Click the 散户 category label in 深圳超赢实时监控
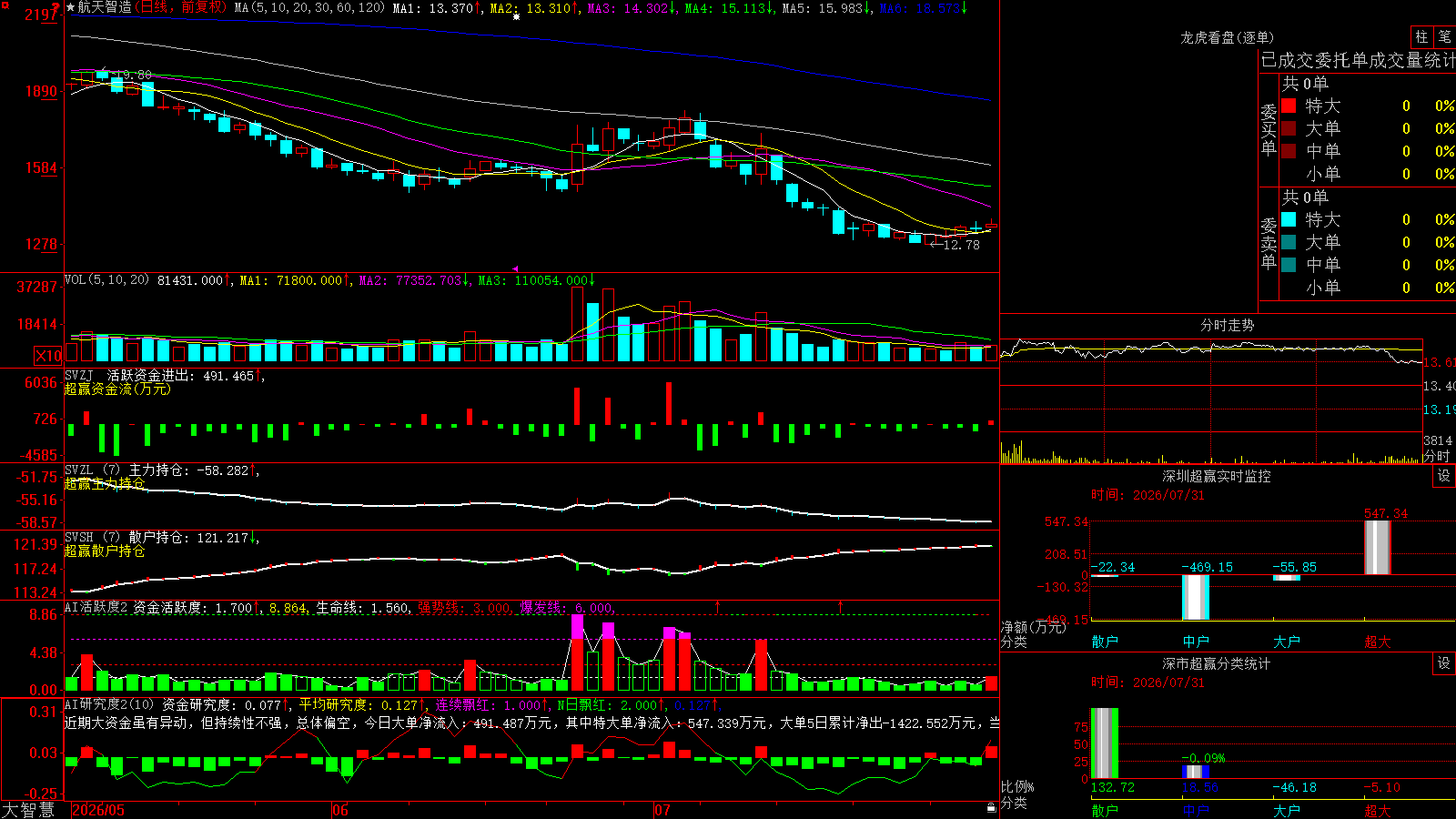1456x819 pixels. (x=1105, y=642)
